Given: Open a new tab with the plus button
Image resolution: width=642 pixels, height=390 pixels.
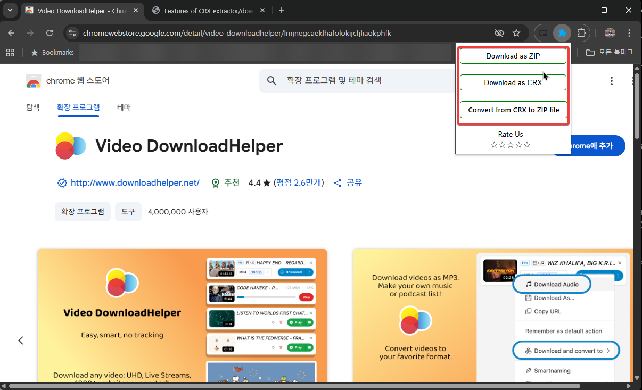Looking at the screenshot, I should 282,10.
